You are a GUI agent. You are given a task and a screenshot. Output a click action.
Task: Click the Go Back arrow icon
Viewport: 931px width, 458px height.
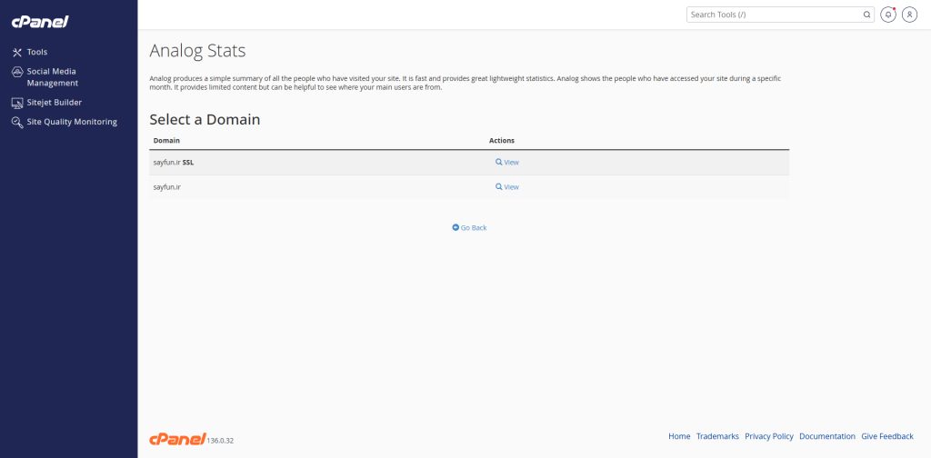(455, 227)
